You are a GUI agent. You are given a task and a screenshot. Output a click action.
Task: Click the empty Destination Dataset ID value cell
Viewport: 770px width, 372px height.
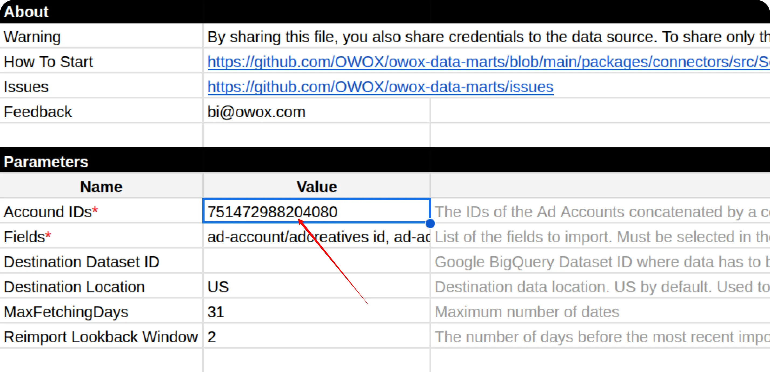[316, 262]
